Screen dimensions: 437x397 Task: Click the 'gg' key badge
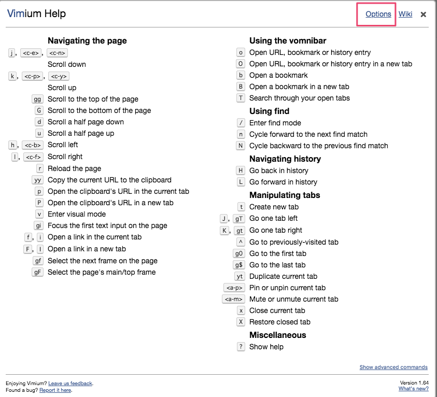click(37, 99)
